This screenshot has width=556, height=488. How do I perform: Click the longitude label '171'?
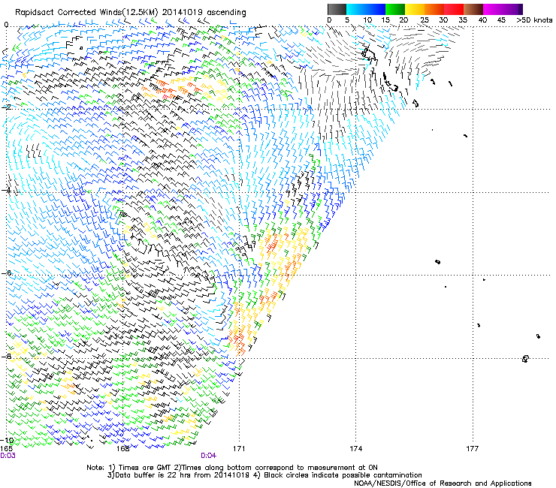(239, 448)
